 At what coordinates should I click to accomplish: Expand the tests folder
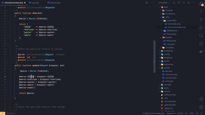[x=166, y=88]
